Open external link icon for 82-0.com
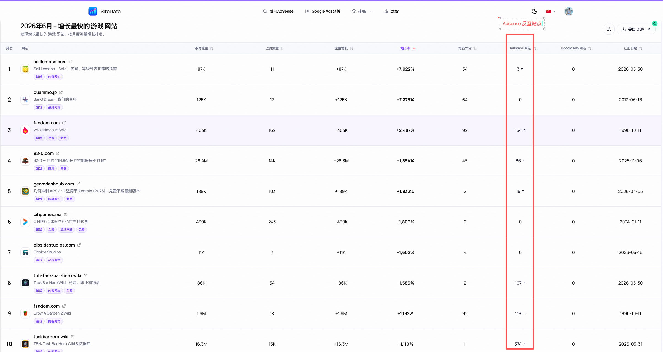The image size is (663, 352). [x=58, y=153]
